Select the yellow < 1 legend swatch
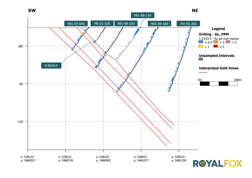Viewport: 252px width, 178px height. click(x=201, y=47)
